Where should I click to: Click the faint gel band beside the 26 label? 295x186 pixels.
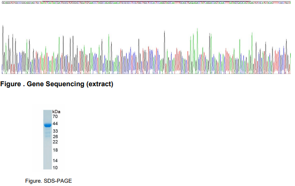click(x=47, y=136)
